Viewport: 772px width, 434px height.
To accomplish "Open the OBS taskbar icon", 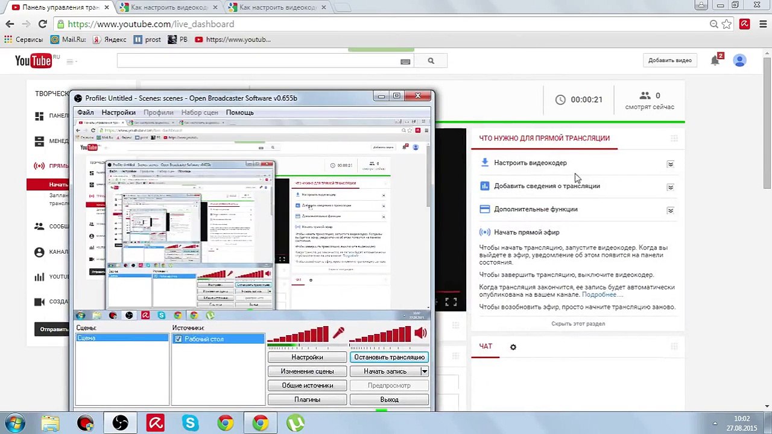I will tap(121, 423).
